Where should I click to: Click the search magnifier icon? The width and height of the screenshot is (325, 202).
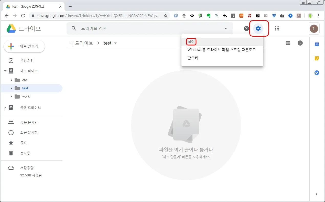pyautogui.click(x=74, y=28)
